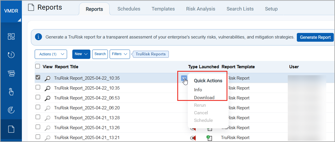This screenshot has width=335, height=142.
Task: Uncheck the selected TruRisk Report_2025-04-22_10:35 checkbox
Action: (x=38, y=77)
